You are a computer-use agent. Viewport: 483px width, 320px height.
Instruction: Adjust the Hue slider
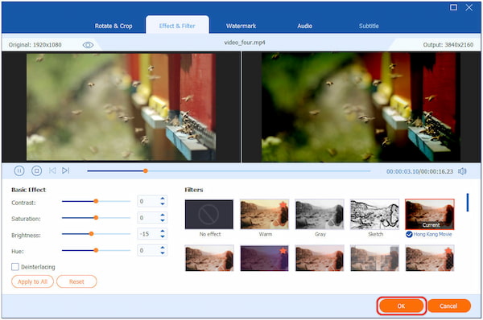(x=96, y=250)
